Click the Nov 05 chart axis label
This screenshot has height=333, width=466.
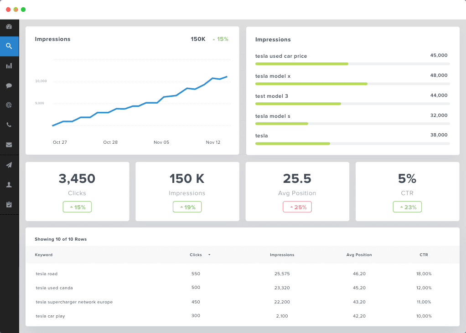coord(161,142)
